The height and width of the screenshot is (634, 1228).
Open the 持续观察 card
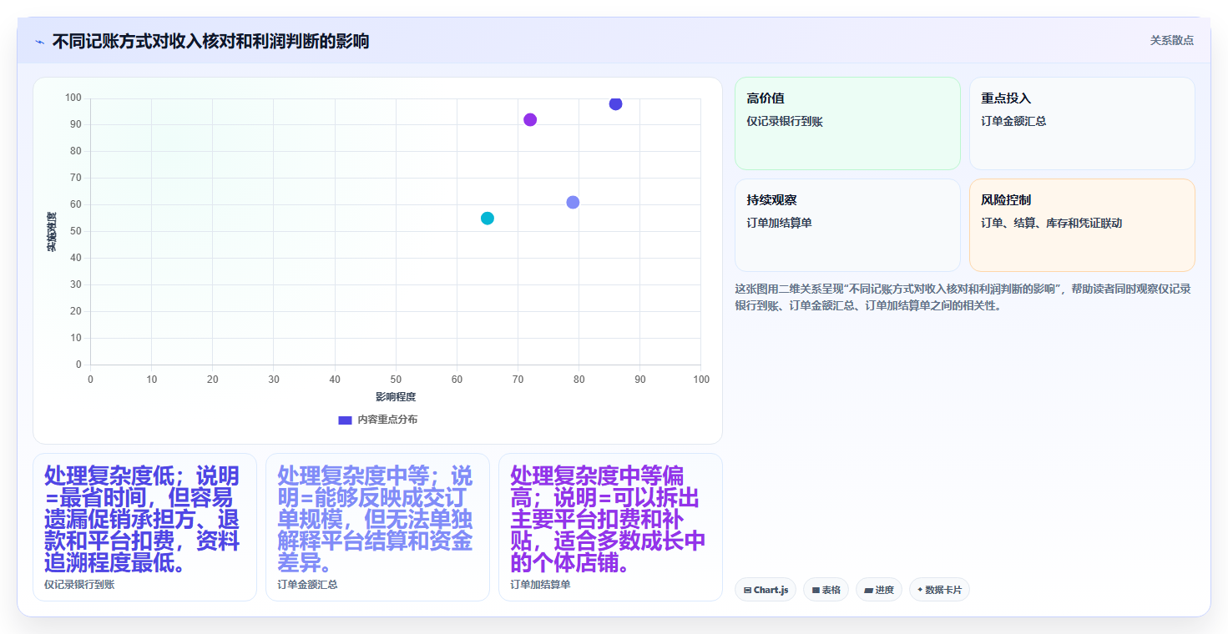click(847, 225)
